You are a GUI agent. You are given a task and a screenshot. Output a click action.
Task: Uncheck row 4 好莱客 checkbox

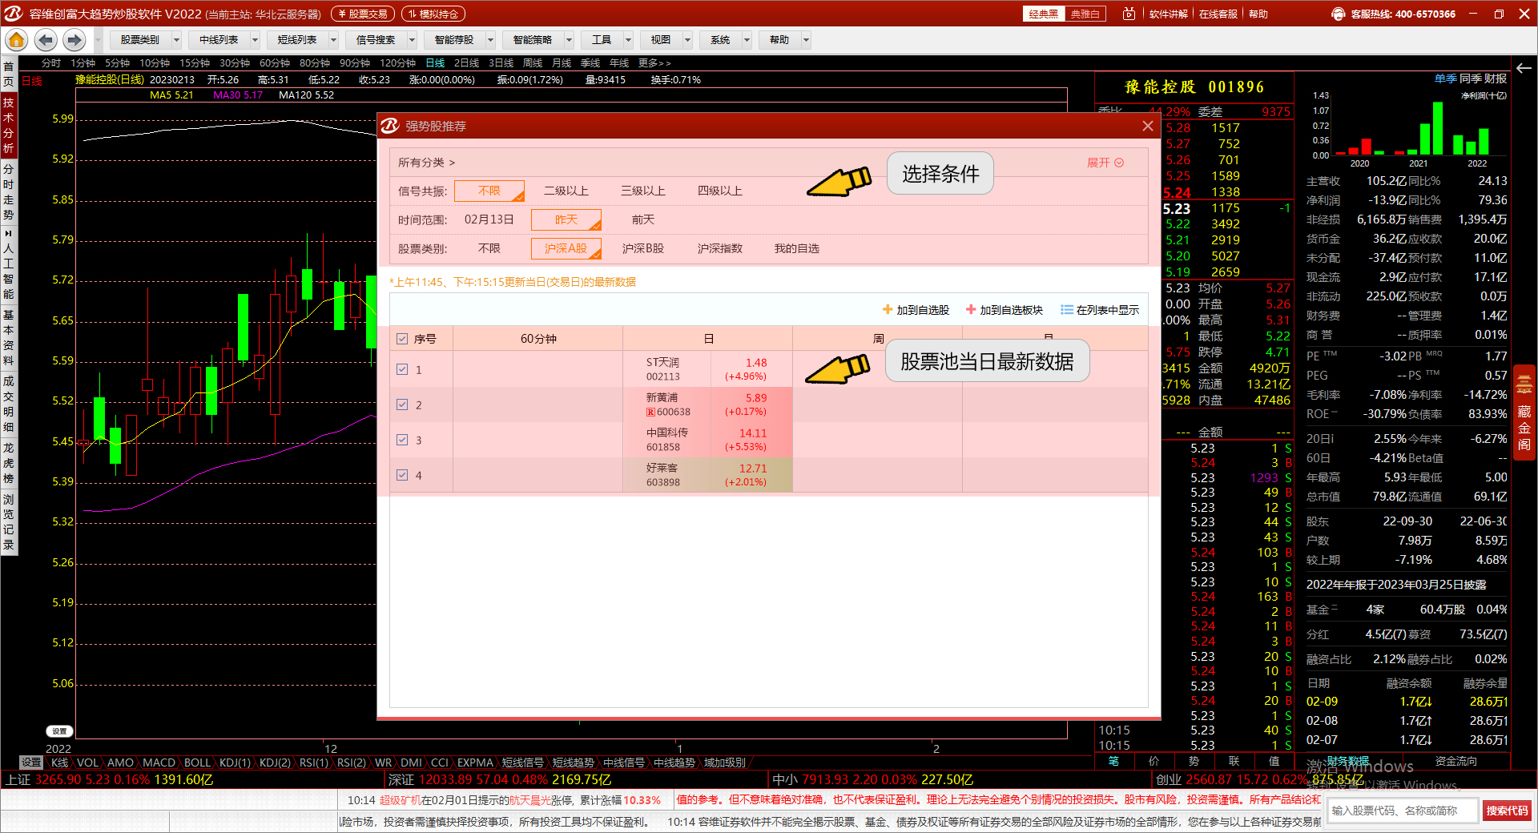point(402,475)
